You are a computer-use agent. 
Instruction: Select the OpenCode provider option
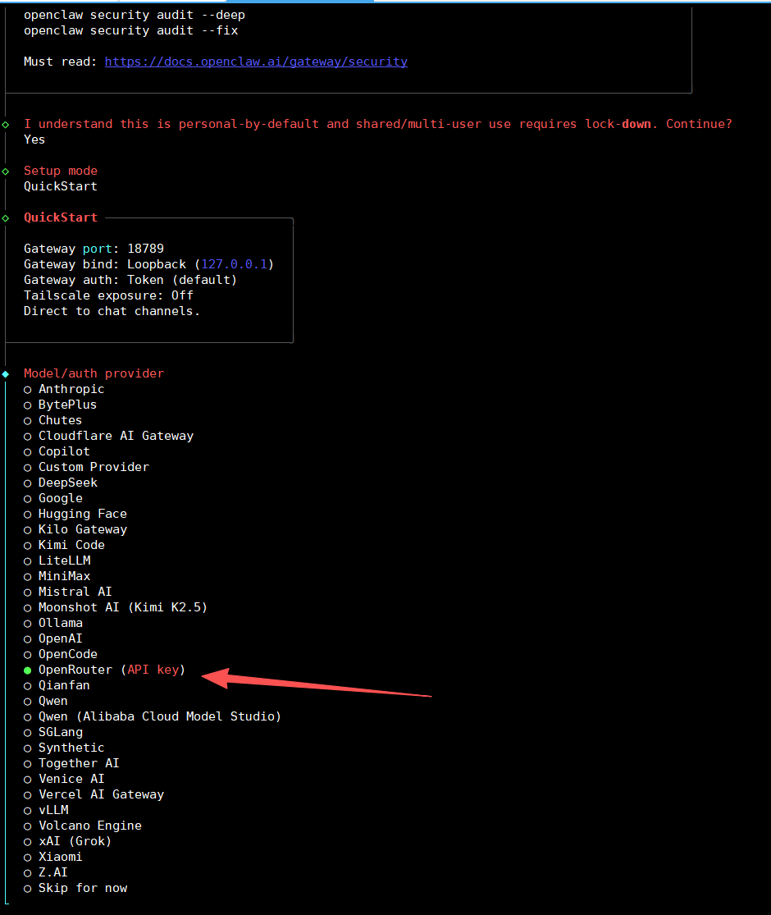click(61, 654)
